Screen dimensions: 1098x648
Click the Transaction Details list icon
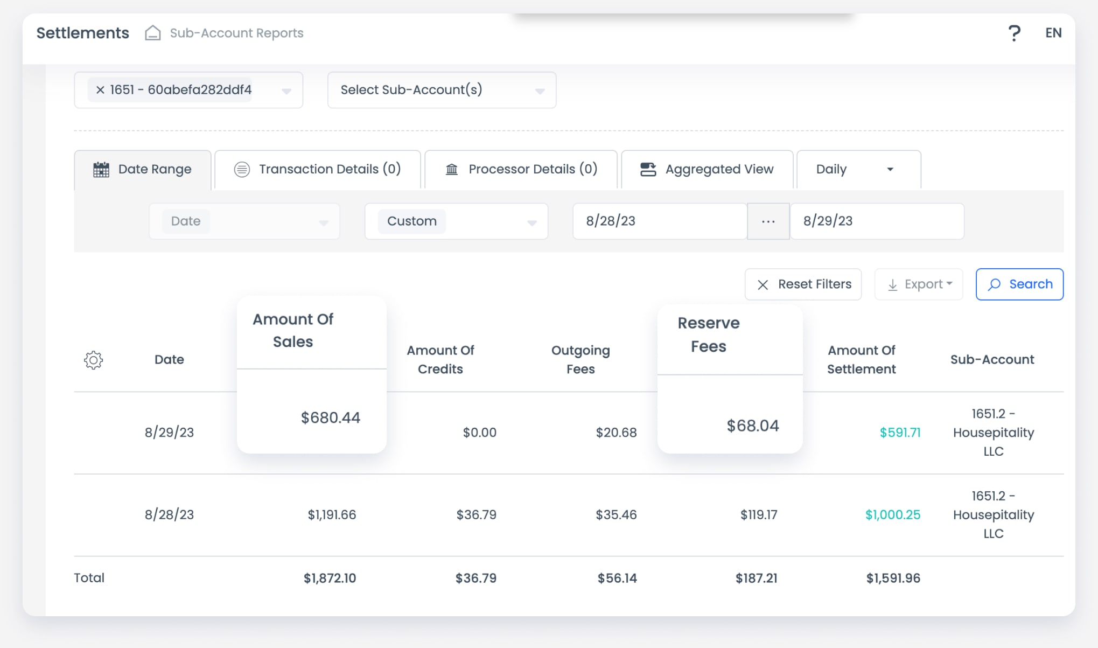(242, 170)
